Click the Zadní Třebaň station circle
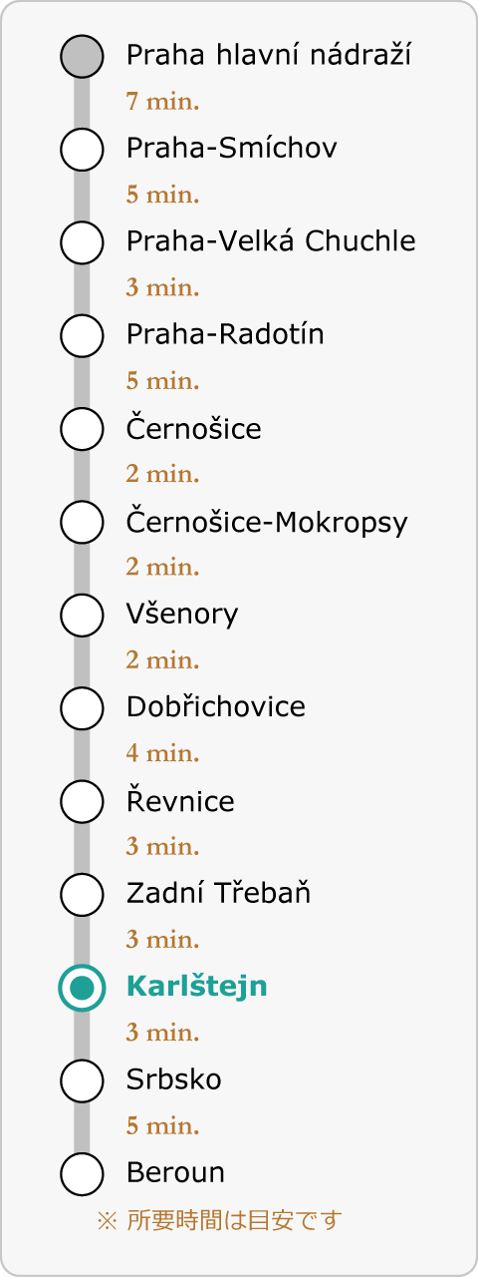 tap(82, 894)
